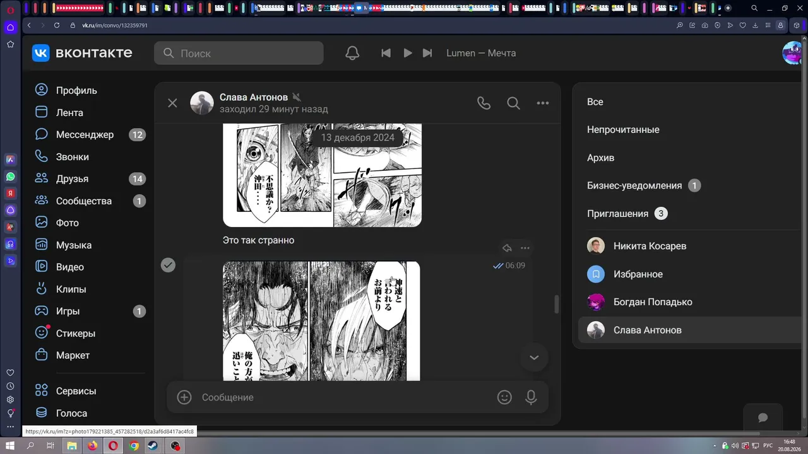Viewport: 808px width, 454px height.
Task: Take a snapshot with the camera toolbar icon
Action: click(704, 25)
